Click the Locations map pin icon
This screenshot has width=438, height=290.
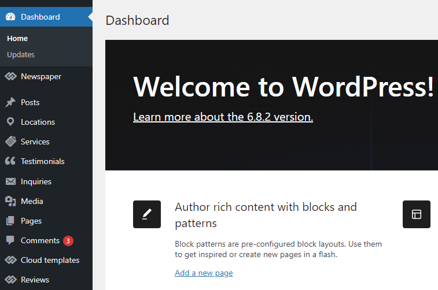(10, 122)
